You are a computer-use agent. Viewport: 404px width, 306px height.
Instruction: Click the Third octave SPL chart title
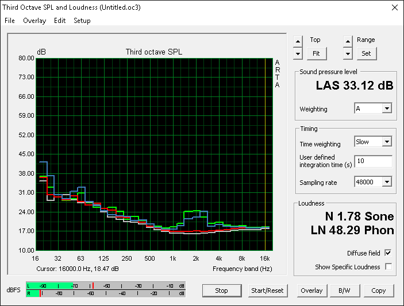[x=154, y=52]
